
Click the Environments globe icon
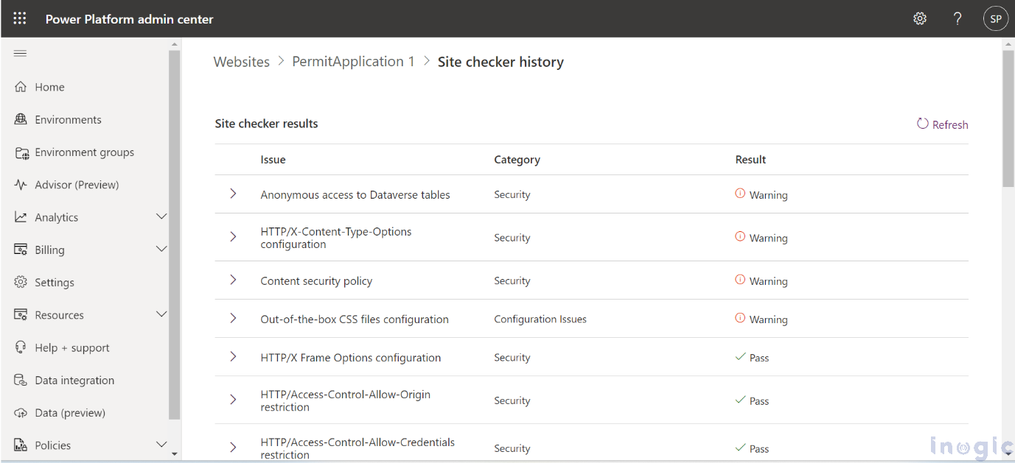click(21, 119)
